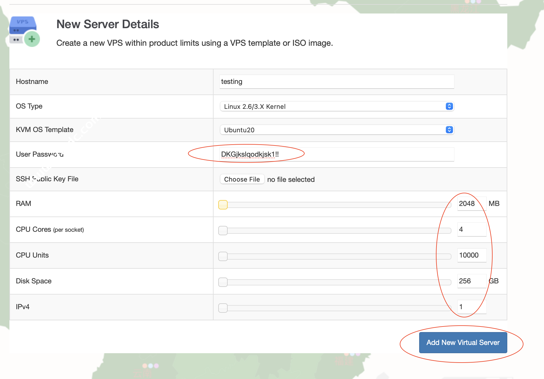Viewport: 544px width, 379px height.
Task: Click the Disk Space slider handle
Action: pos(223,282)
